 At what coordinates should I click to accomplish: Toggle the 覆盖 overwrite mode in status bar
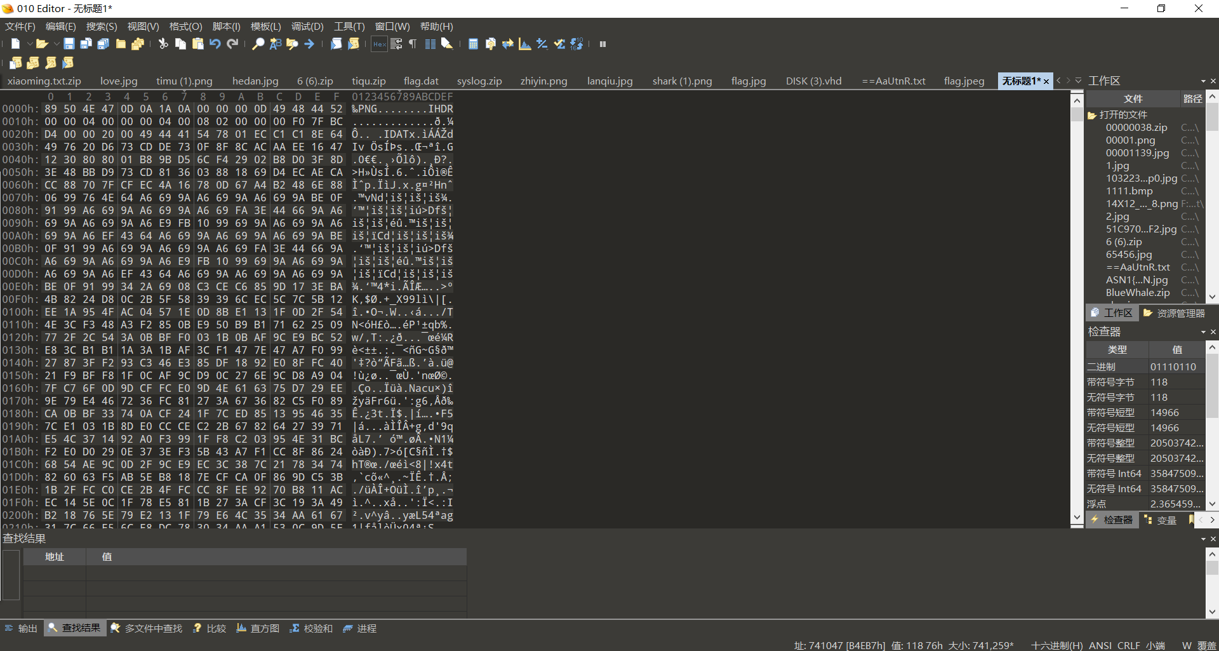[x=1207, y=645]
